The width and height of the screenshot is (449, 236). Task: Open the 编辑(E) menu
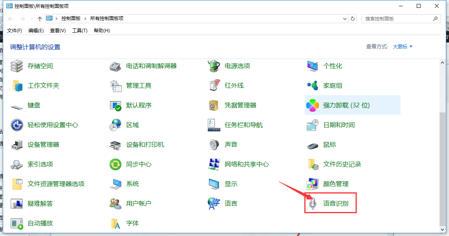point(36,31)
